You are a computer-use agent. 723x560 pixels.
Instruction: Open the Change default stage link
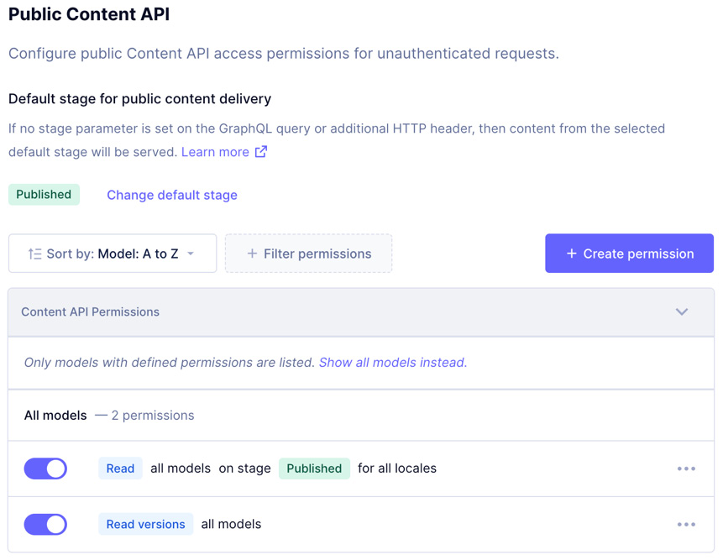171,195
